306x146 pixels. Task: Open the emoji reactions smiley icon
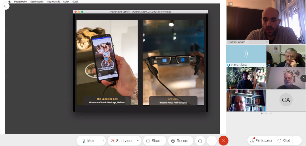tap(200, 141)
